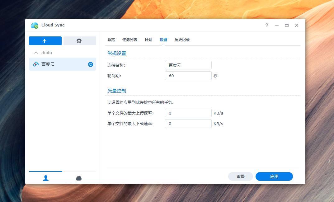Click the person icon at panel bottom
Screen dimensions: 334x202
tap(45, 178)
